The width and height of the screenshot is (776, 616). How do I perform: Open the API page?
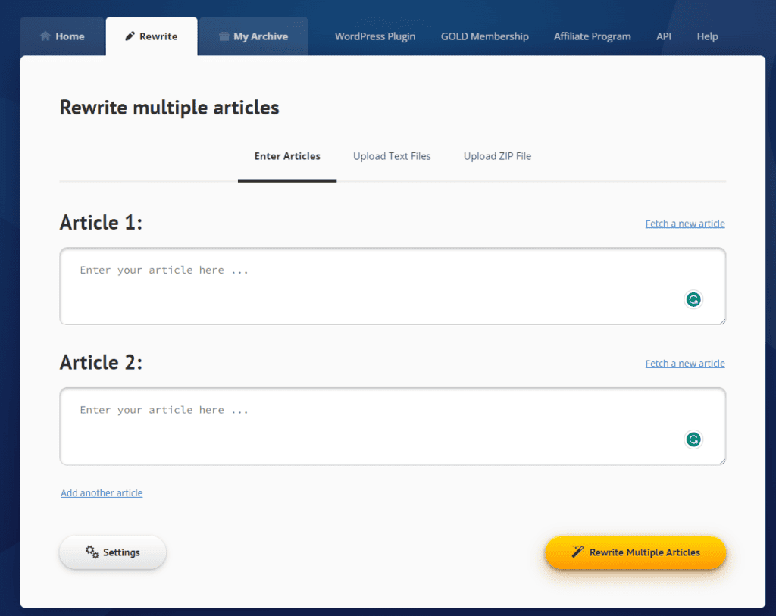pos(663,36)
